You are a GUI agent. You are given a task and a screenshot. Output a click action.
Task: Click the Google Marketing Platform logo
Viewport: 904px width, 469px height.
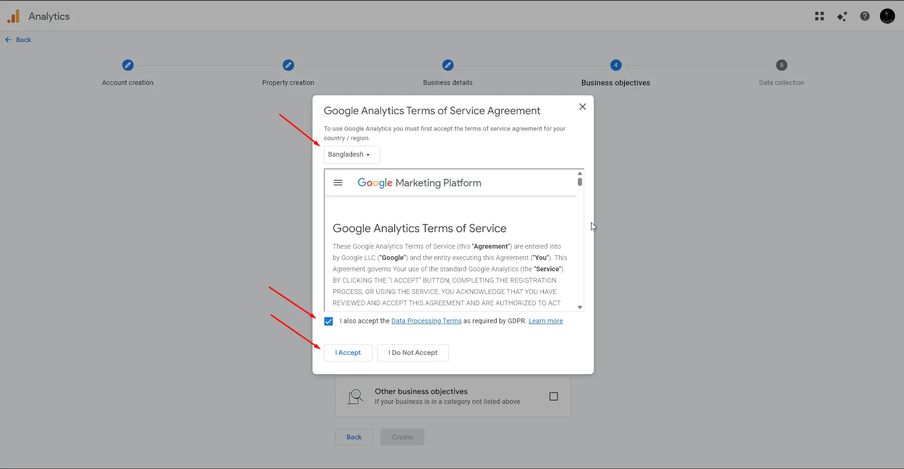(x=419, y=183)
